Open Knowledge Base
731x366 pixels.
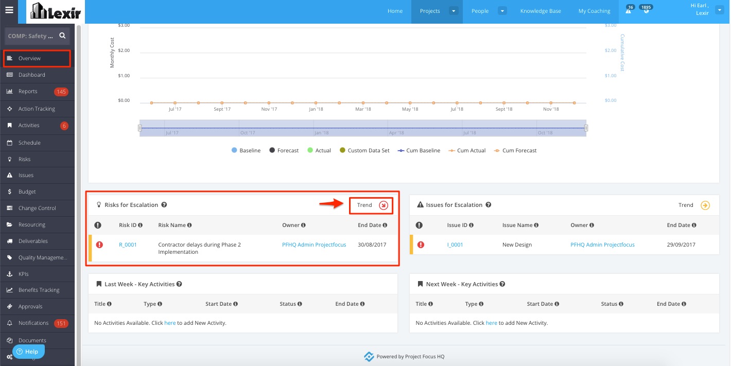click(541, 11)
